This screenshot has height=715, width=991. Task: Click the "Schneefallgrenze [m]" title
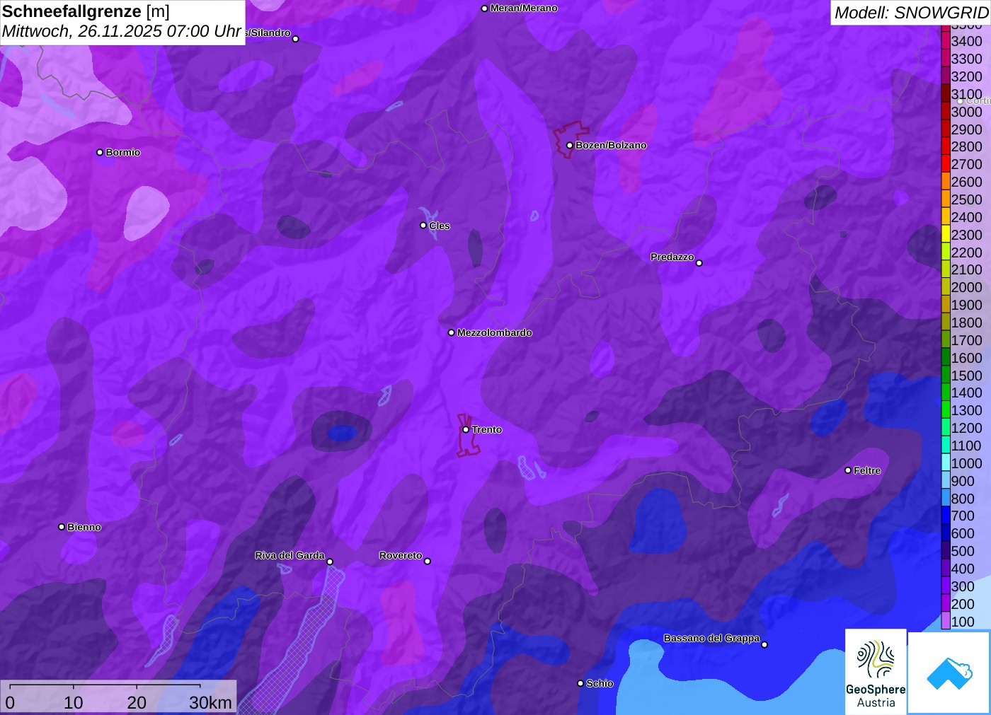(86, 12)
